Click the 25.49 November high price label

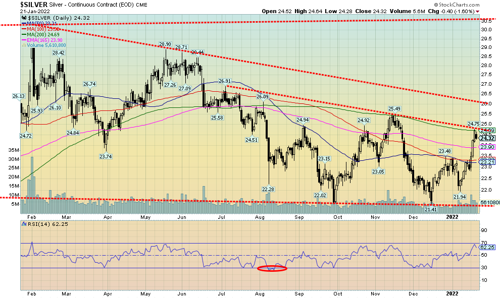coord(394,108)
